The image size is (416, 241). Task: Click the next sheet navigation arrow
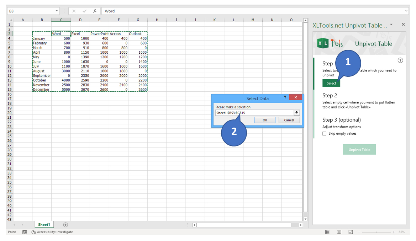tap(22, 225)
